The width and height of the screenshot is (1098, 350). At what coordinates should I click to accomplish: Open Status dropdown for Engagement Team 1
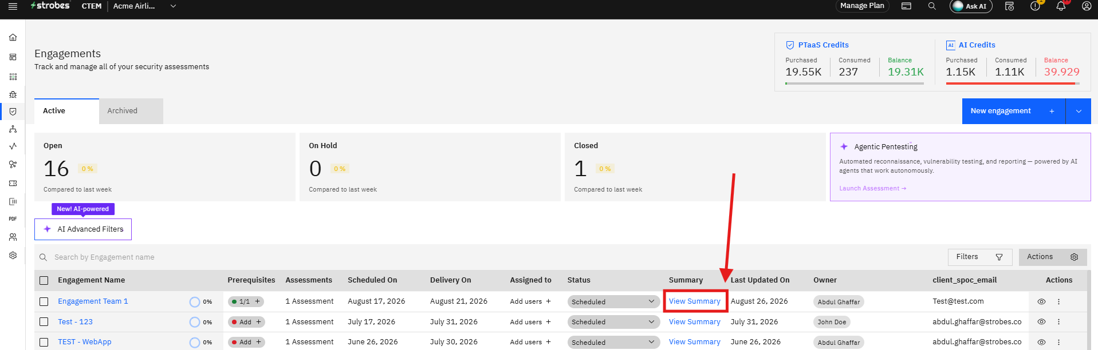point(613,301)
